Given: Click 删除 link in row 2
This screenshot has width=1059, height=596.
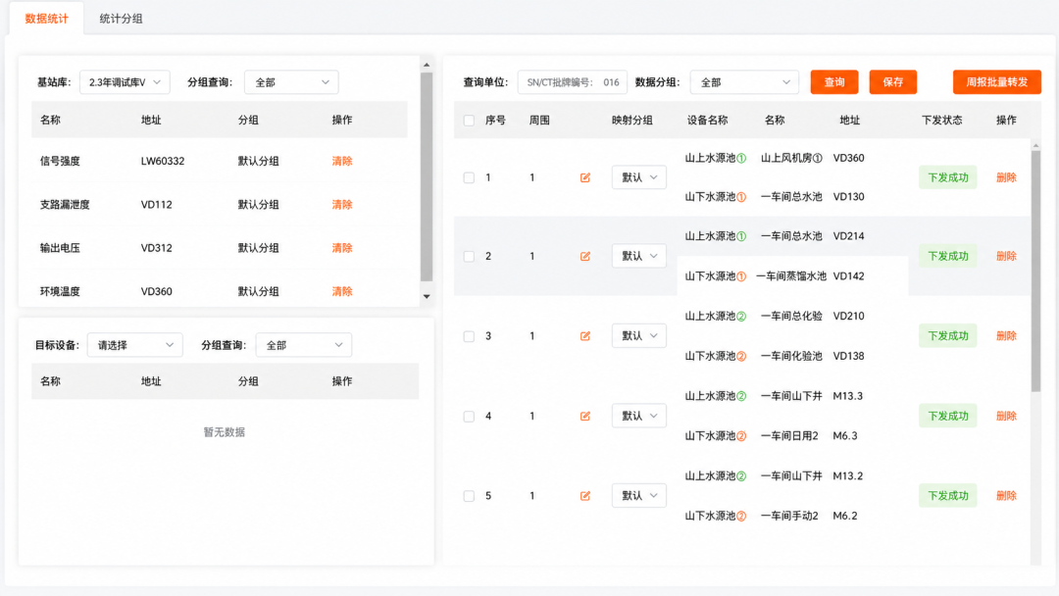Looking at the screenshot, I should [1006, 256].
